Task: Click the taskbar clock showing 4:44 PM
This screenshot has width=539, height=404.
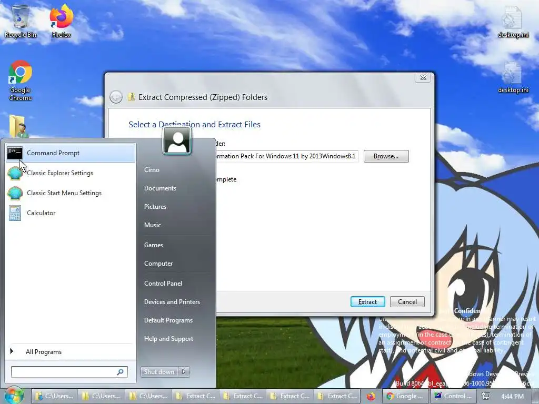Action: click(x=512, y=396)
